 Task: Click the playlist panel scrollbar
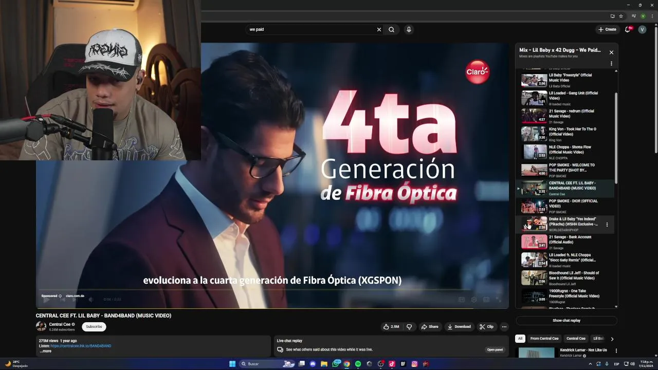[616, 138]
